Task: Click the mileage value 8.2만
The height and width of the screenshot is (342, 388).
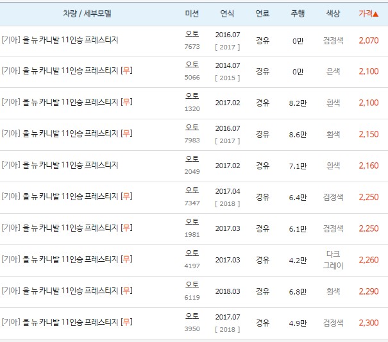Action: click(x=298, y=103)
